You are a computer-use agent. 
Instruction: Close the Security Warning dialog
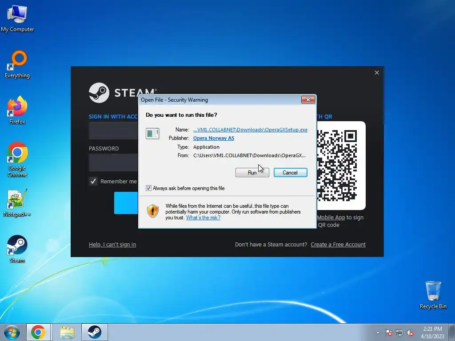tap(308, 100)
